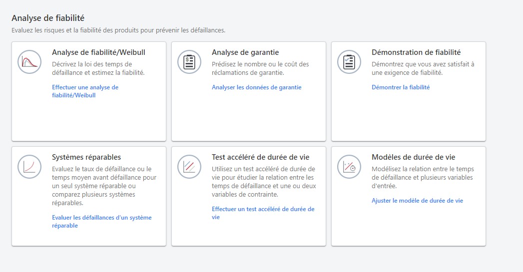Select the 'Démonstration de fiabilité' card heading

pyautogui.click(x=416, y=52)
